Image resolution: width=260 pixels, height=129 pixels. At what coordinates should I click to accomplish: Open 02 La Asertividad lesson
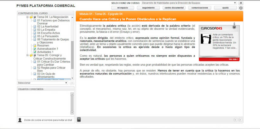pos(48,27)
